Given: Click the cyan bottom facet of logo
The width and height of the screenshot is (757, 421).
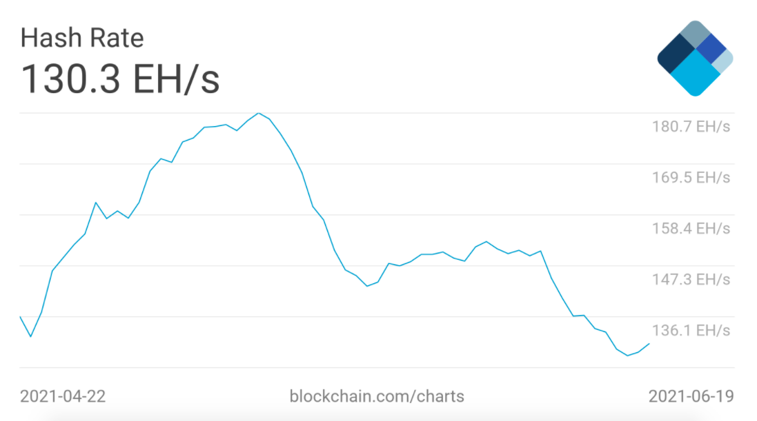Looking at the screenshot, I should click(695, 74).
